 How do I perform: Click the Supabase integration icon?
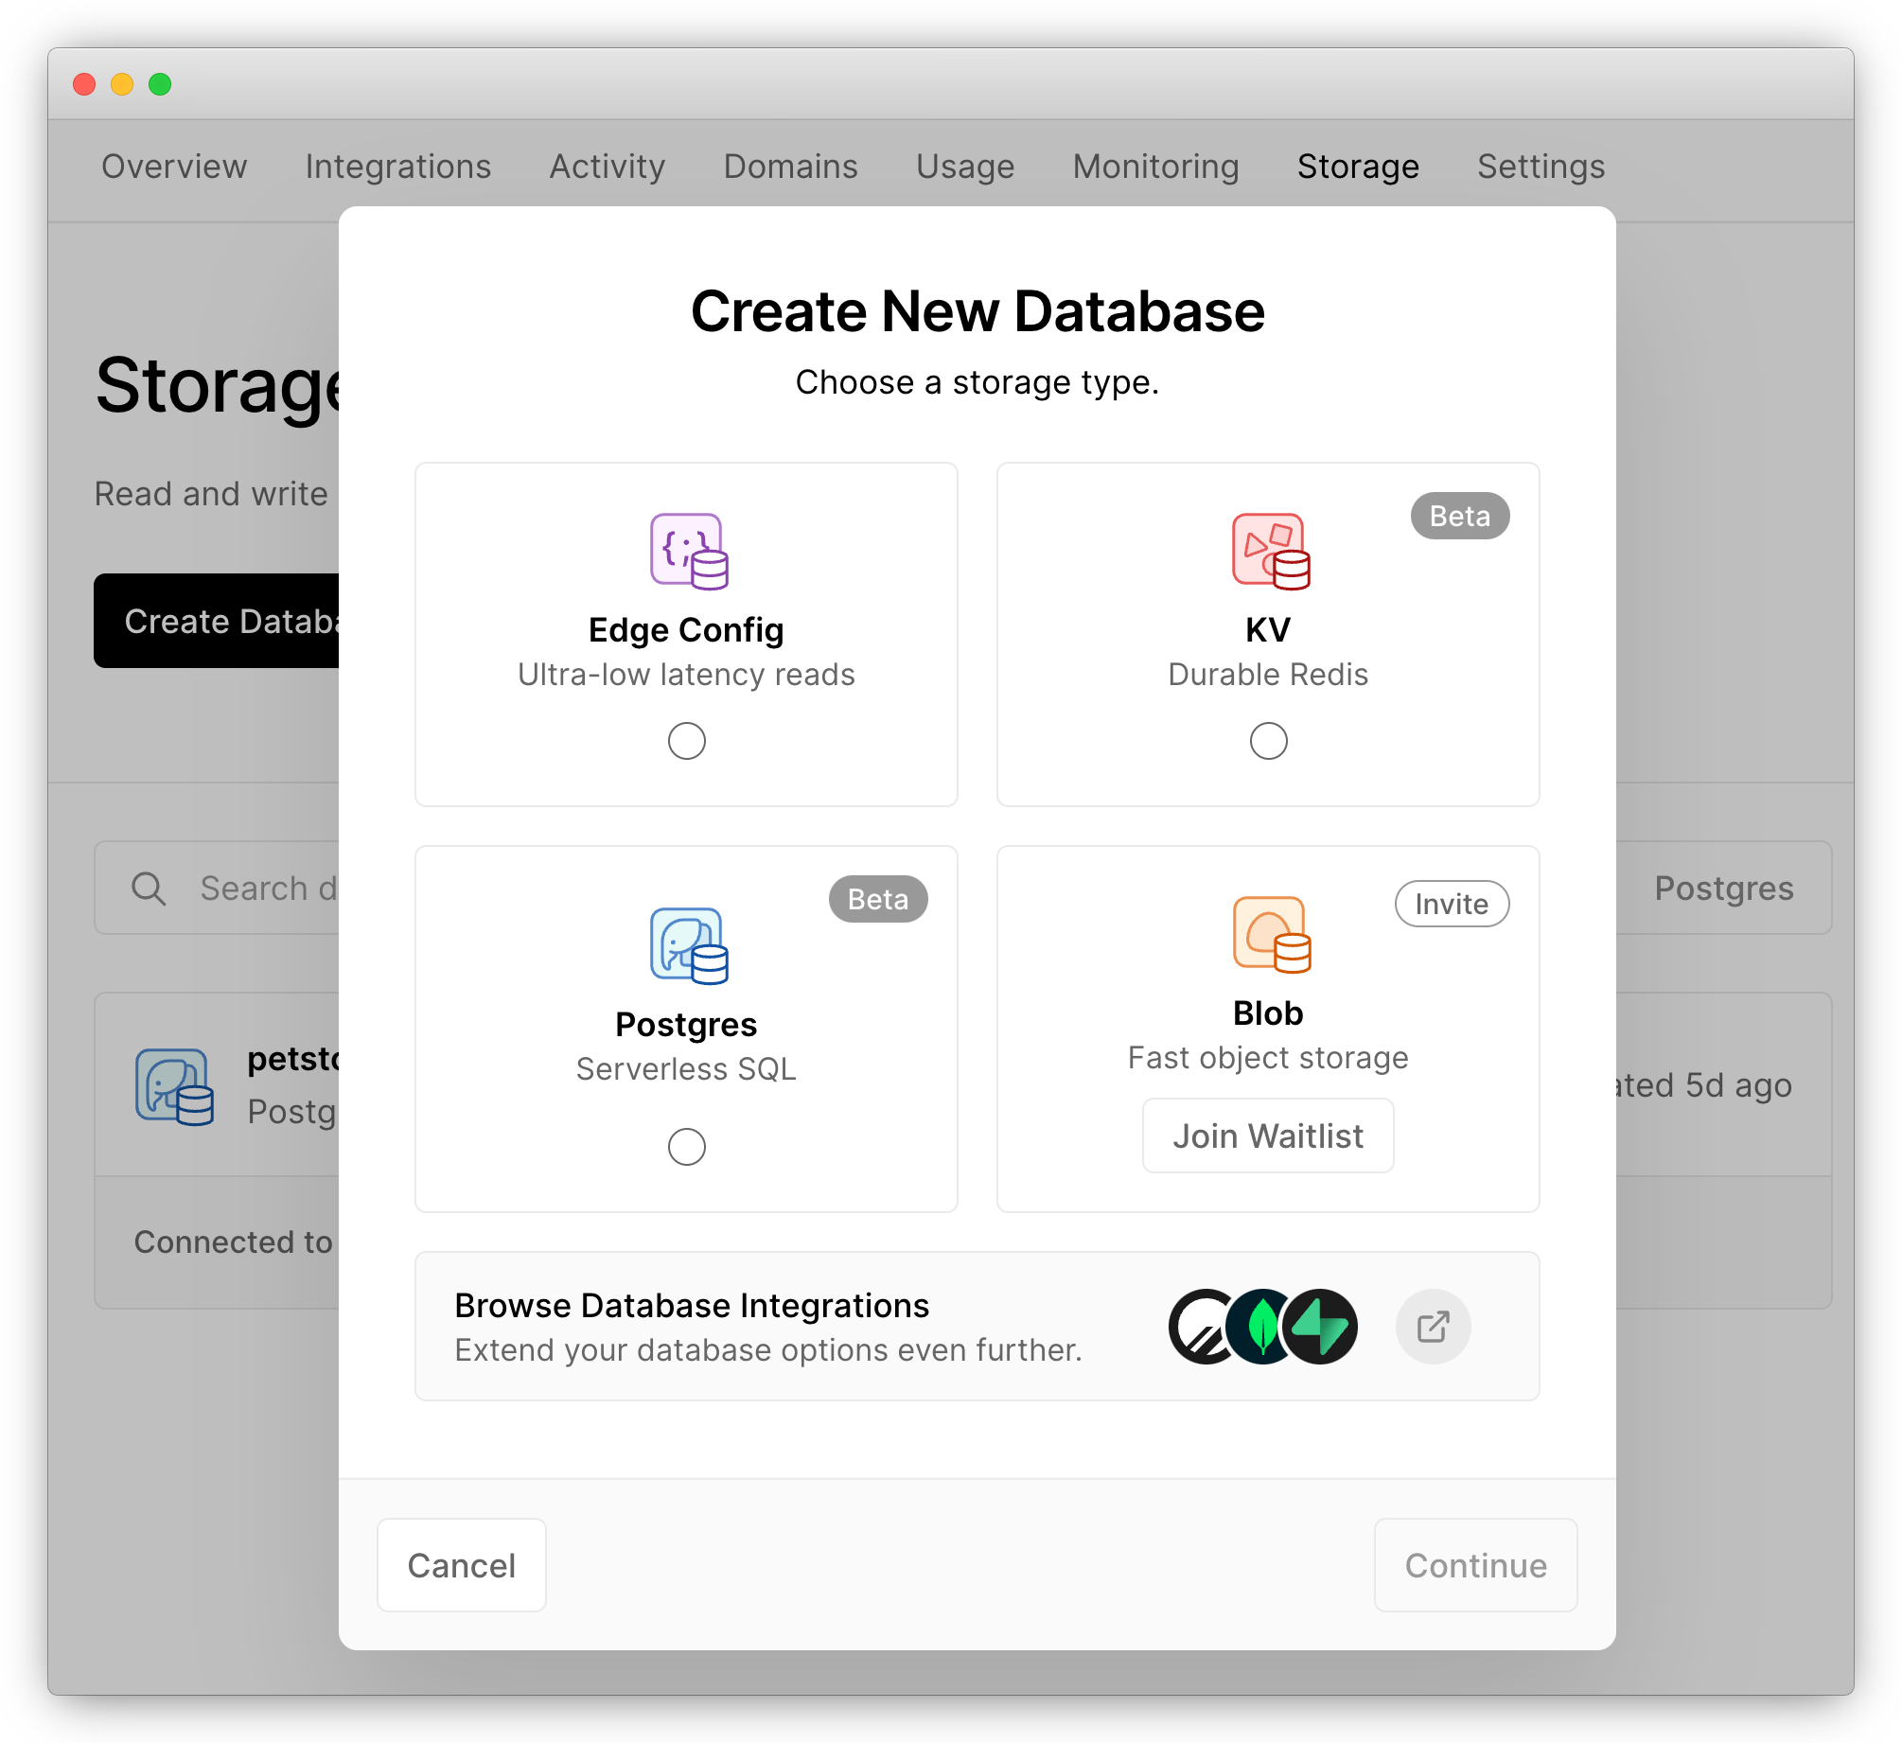(x=1319, y=1328)
